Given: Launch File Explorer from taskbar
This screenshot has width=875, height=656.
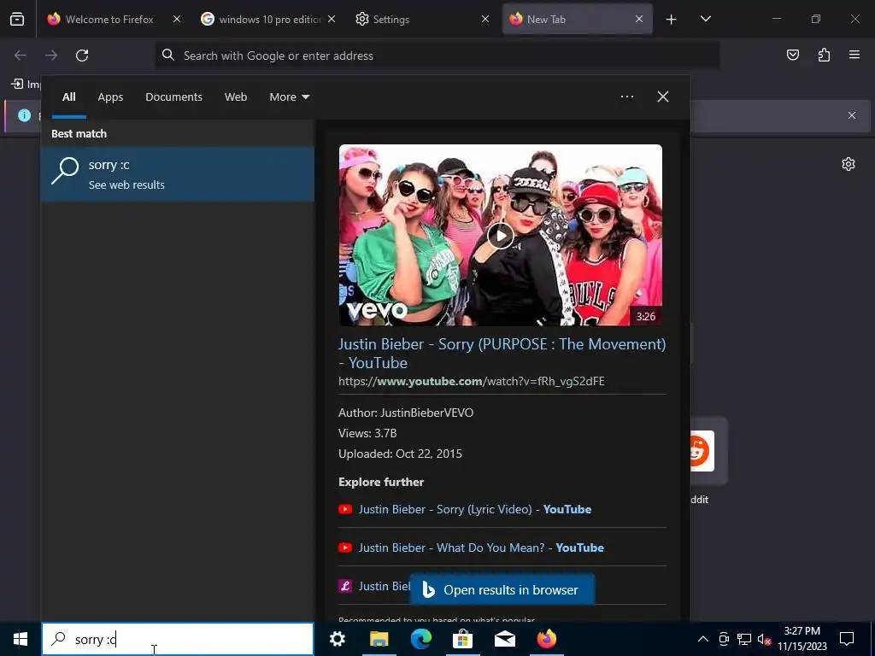Looking at the screenshot, I should (x=379, y=639).
